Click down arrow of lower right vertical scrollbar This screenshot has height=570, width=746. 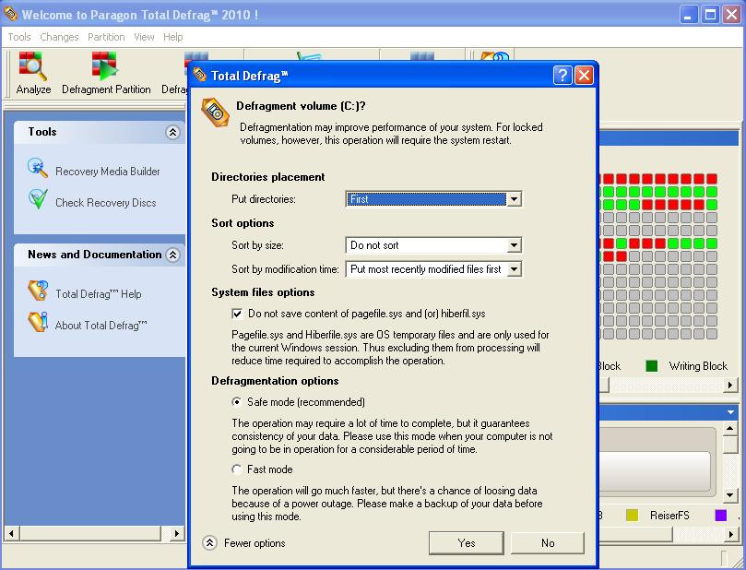(729, 496)
